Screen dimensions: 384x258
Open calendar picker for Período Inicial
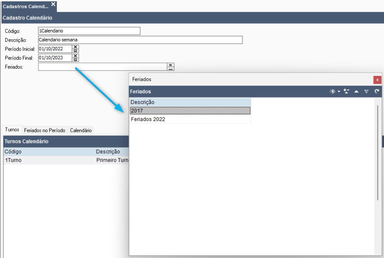point(76,50)
